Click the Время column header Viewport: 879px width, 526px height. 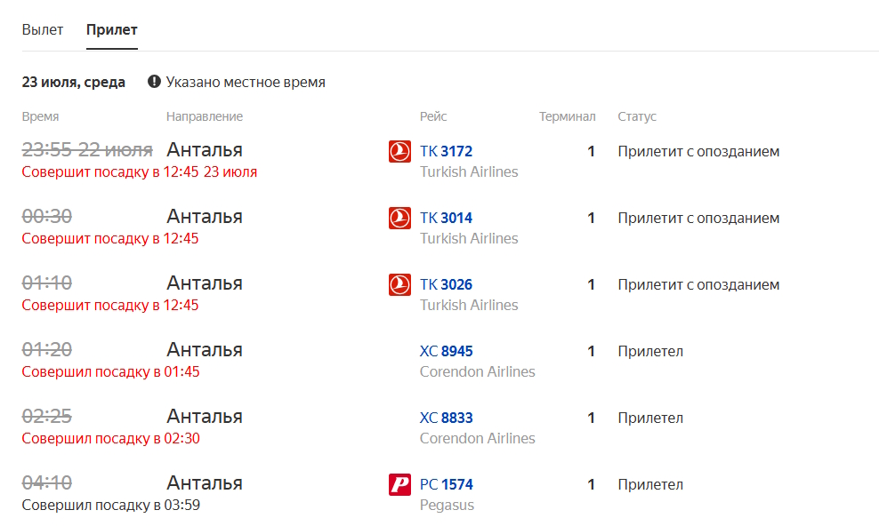(x=40, y=116)
